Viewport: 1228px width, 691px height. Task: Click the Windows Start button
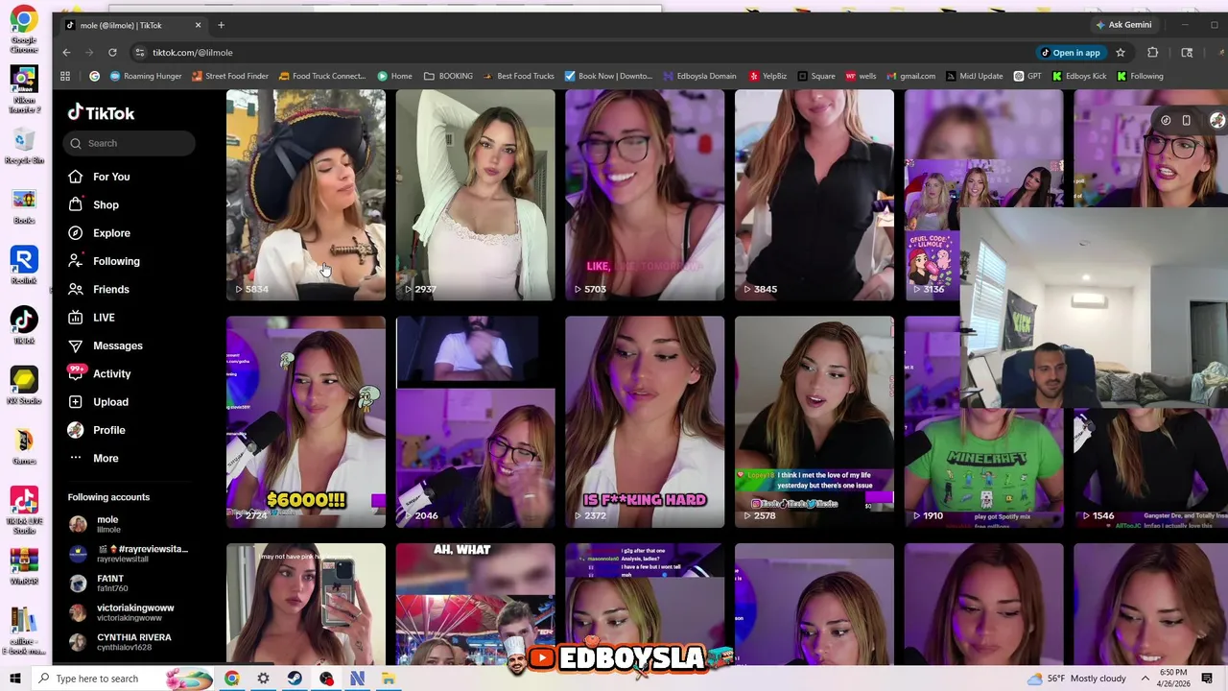[14, 679]
